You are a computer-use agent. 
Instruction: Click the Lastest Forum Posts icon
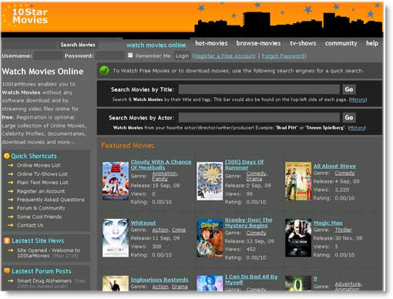coord(7,271)
